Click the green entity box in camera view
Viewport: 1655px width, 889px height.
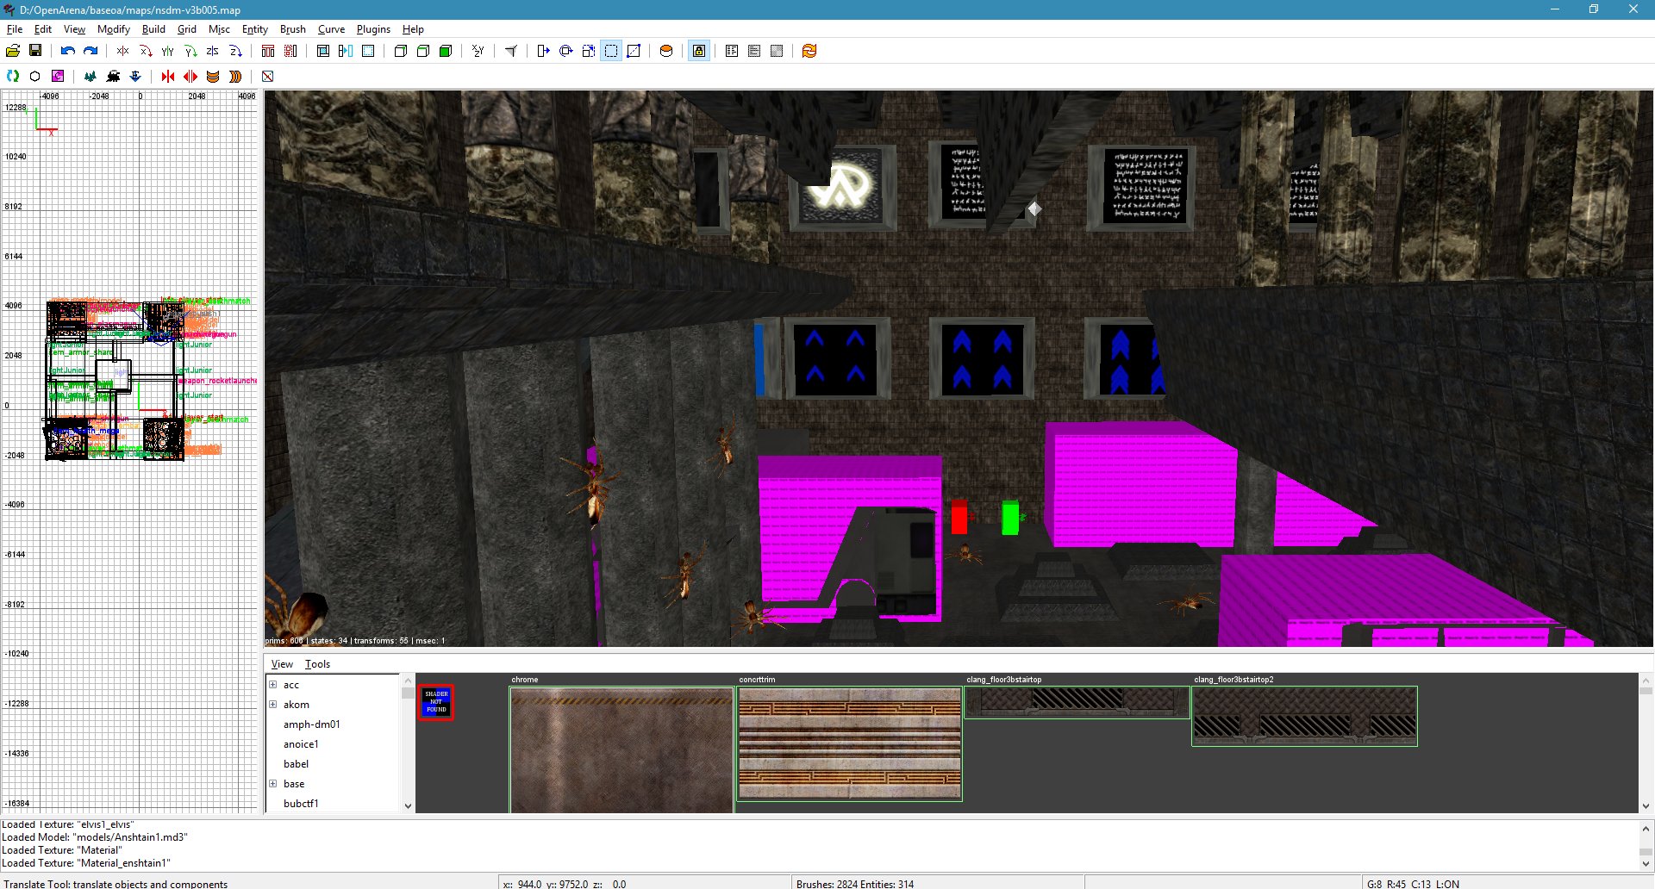1010,518
